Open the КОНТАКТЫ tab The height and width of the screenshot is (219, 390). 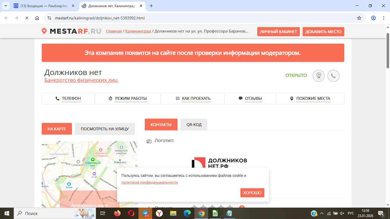(161, 125)
